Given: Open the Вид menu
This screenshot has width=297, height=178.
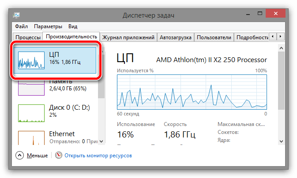Looking at the screenshot, I should tap(73, 26).
